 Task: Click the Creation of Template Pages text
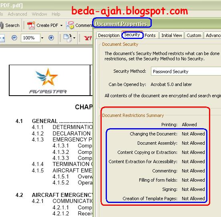(x=164, y=199)
